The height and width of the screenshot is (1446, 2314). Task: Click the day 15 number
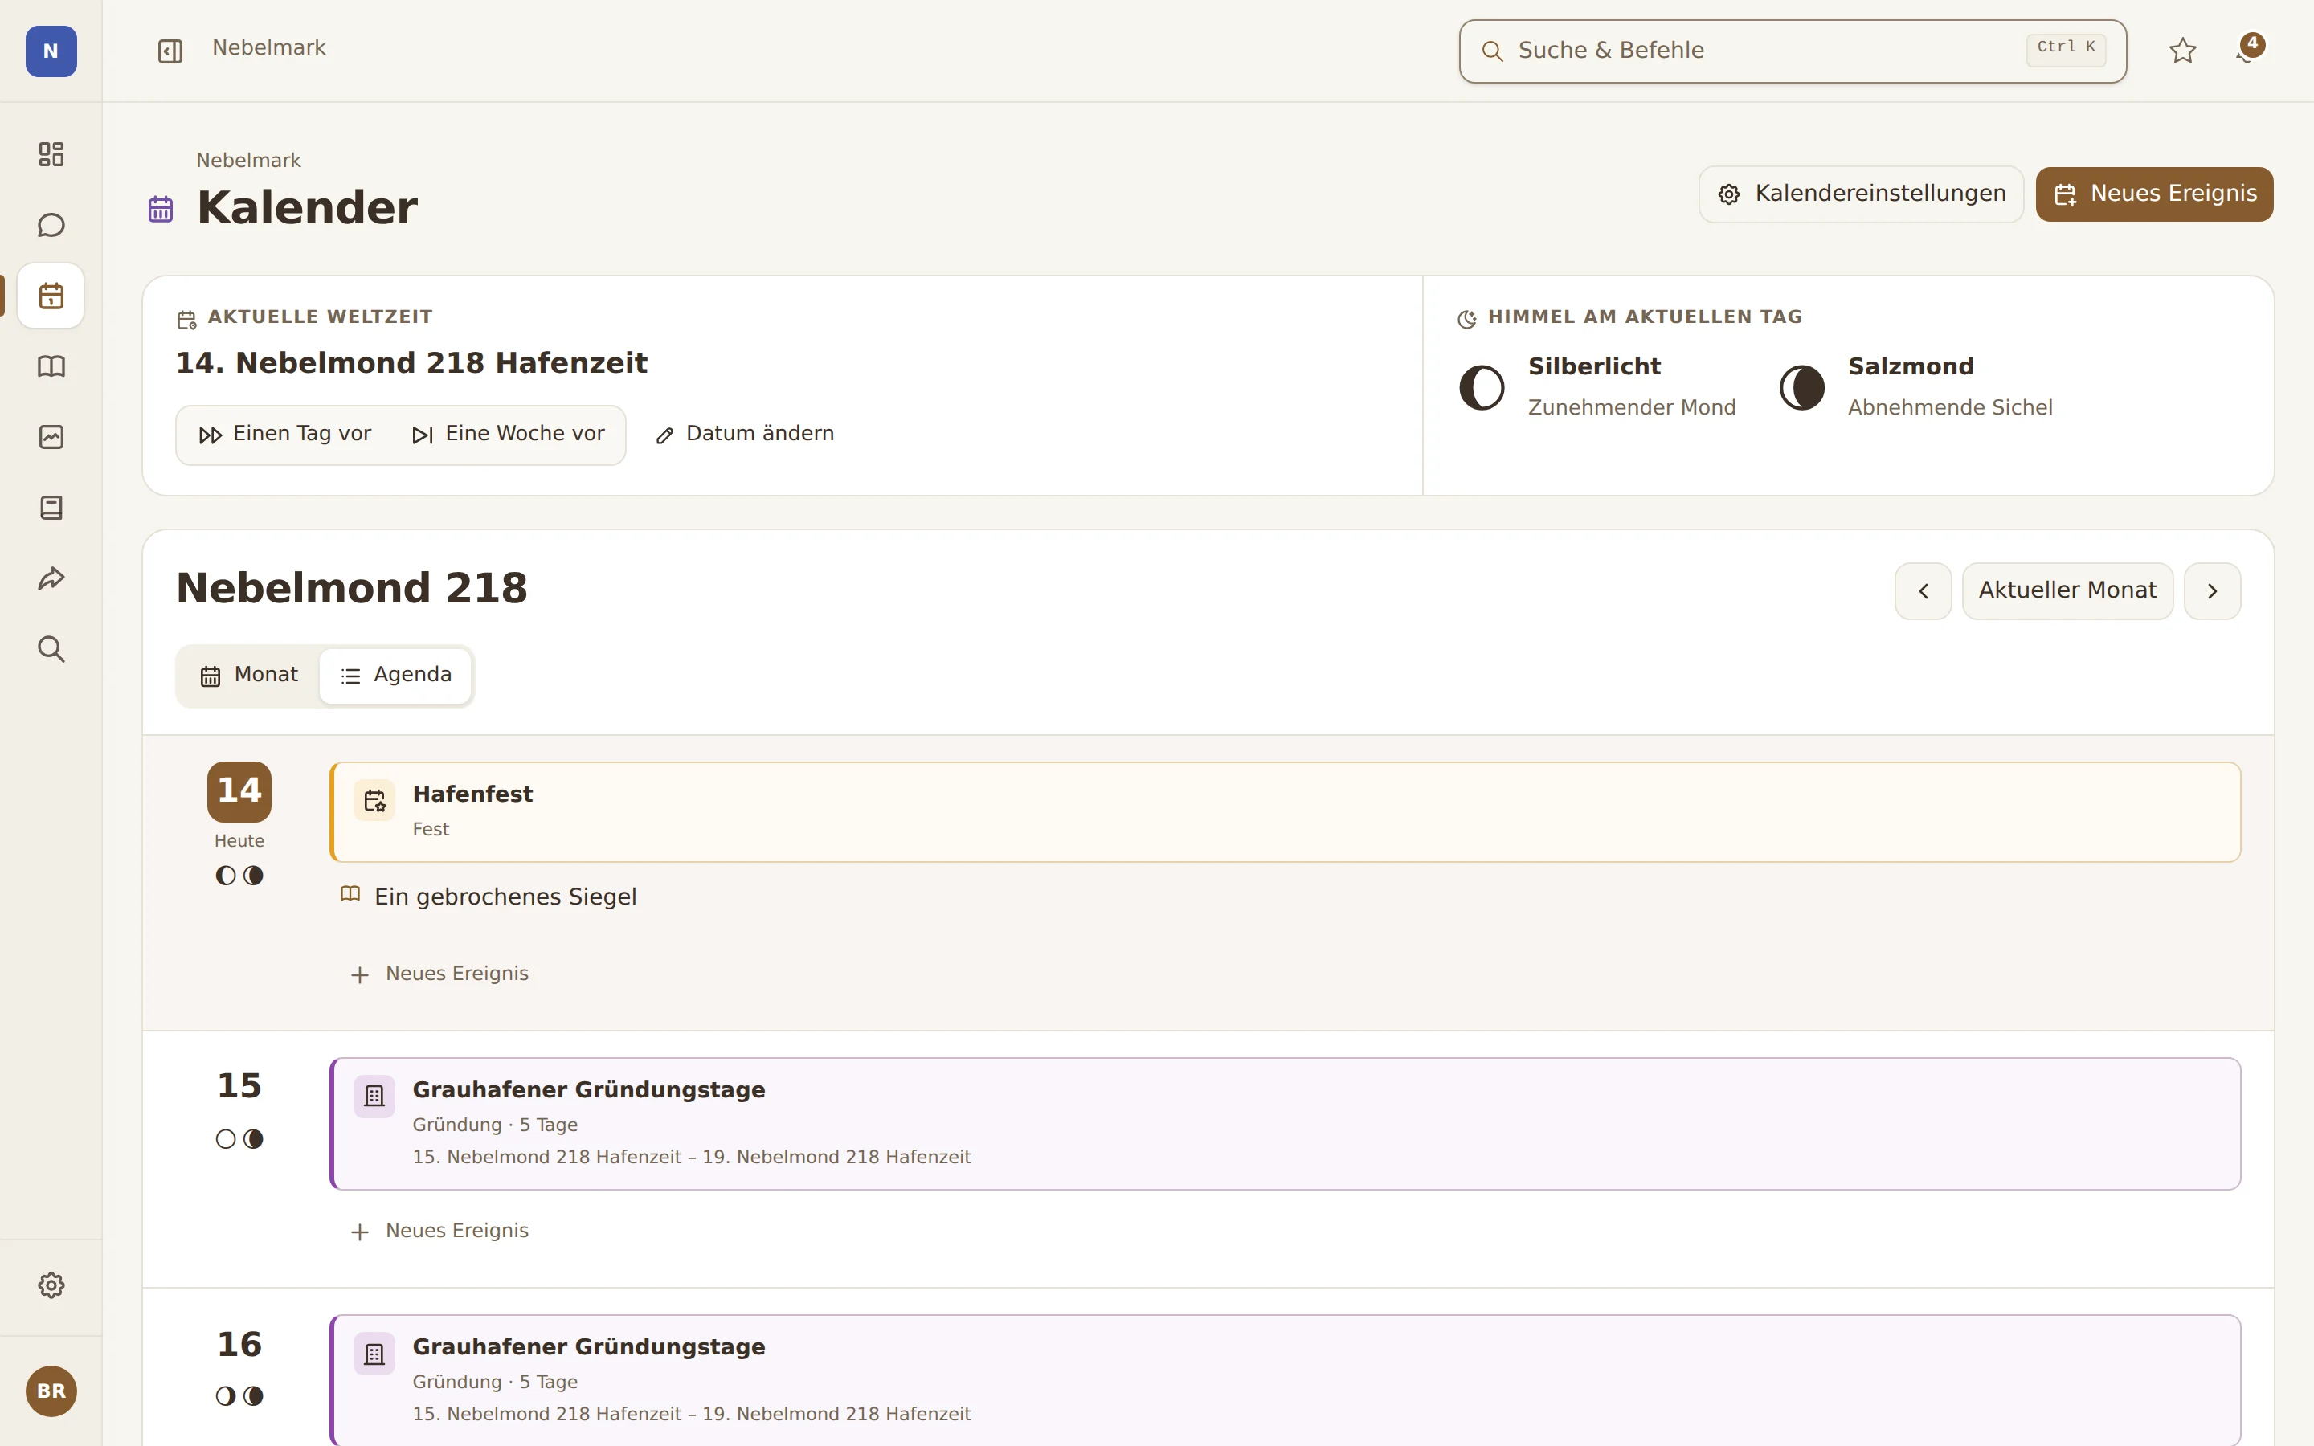point(239,1086)
